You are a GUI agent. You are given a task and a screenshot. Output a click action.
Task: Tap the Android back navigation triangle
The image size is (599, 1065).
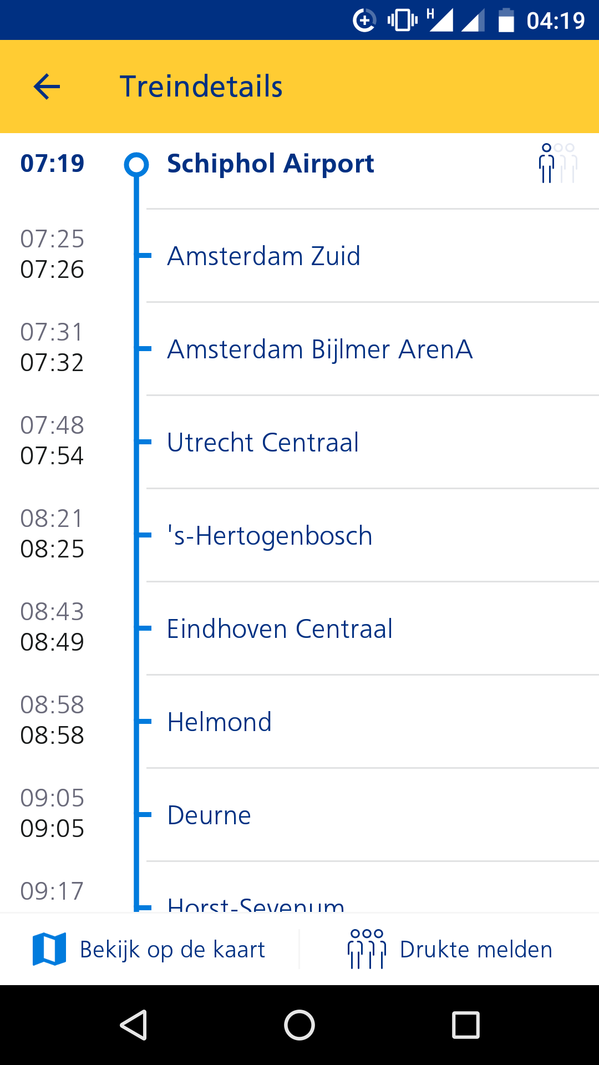134,1025
